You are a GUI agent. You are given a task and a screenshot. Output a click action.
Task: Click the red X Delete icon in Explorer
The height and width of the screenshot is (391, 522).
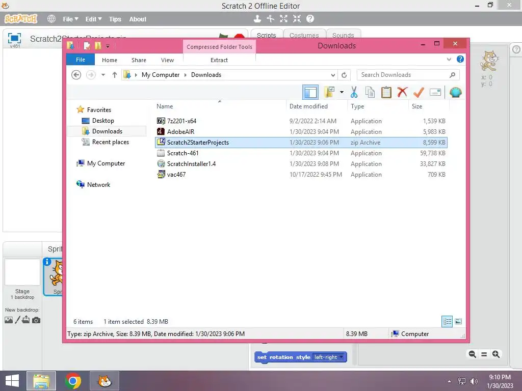click(x=402, y=92)
